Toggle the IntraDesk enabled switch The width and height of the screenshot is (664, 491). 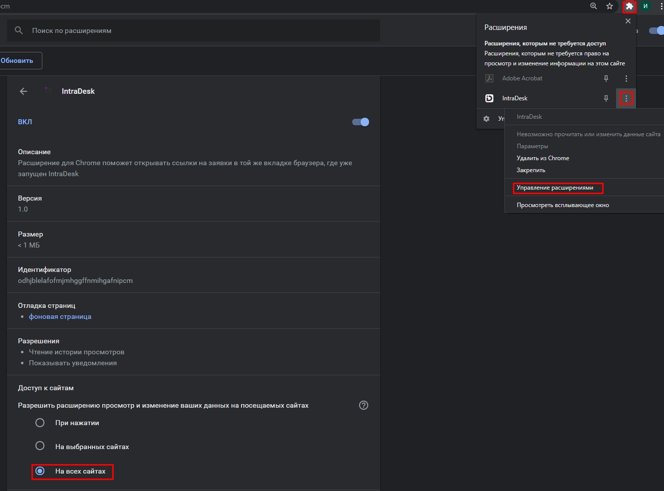point(361,122)
